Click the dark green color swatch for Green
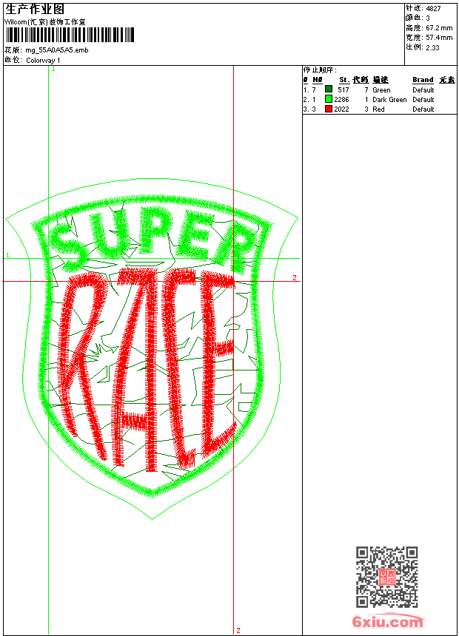This screenshot has width=459, height=636. (x=329, y=89)
